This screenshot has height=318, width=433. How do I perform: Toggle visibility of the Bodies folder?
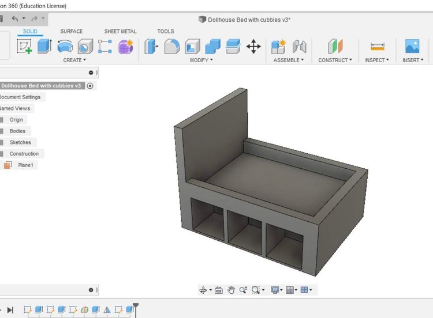click(2, 131)
